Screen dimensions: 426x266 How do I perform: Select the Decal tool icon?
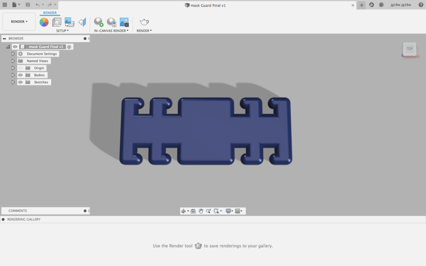69,22
